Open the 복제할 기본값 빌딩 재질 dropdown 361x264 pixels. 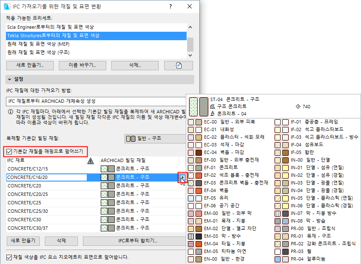coord(155,139)
